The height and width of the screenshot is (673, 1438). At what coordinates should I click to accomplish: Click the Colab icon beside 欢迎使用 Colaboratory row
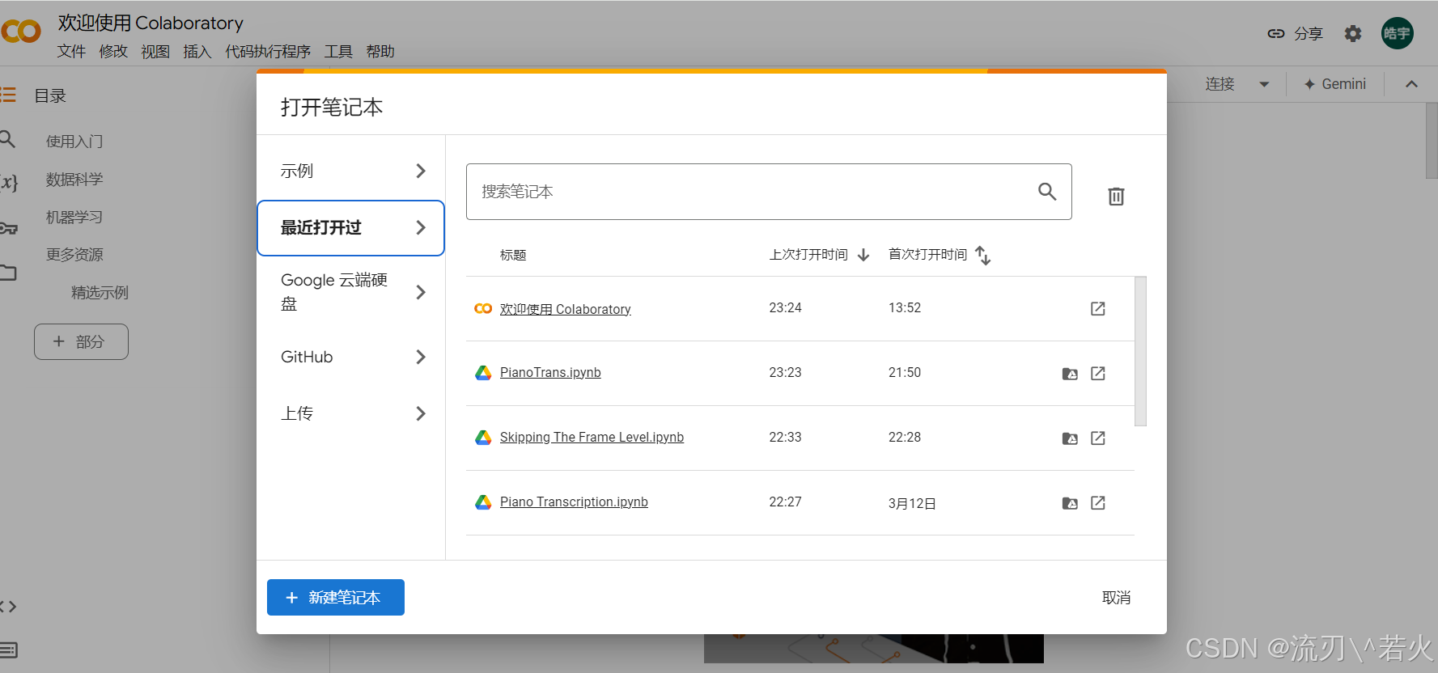[x=483, y=308]
